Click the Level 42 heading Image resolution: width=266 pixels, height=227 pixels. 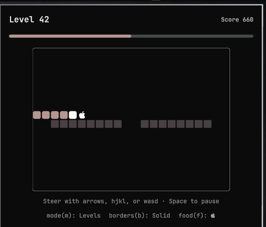click(29, 20)
